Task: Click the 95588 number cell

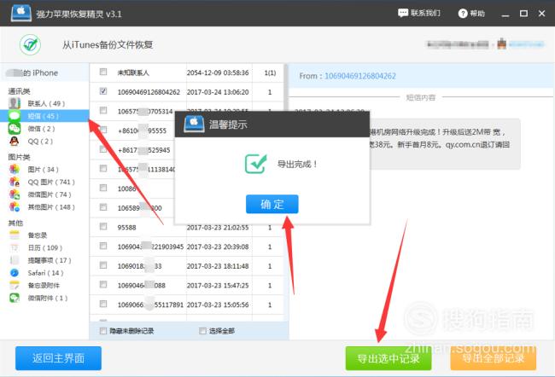Action: tap(126, 228)
